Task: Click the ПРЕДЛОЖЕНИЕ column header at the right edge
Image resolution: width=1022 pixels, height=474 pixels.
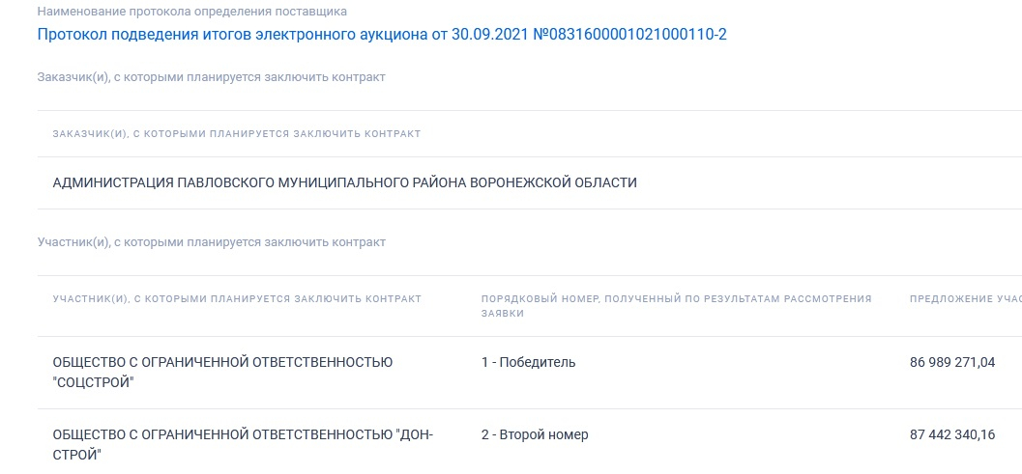Action: [x=966, y=299]
